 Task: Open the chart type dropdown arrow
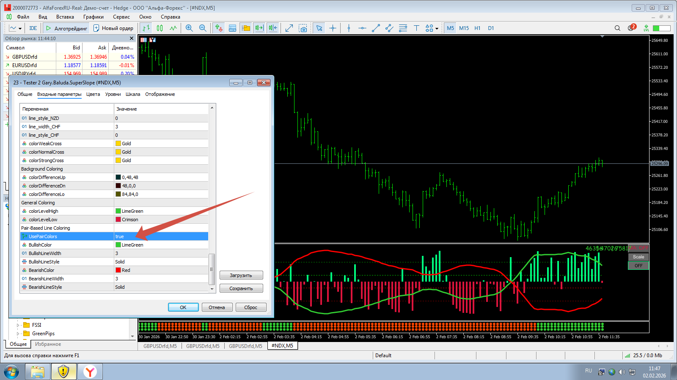coord(20,29)
